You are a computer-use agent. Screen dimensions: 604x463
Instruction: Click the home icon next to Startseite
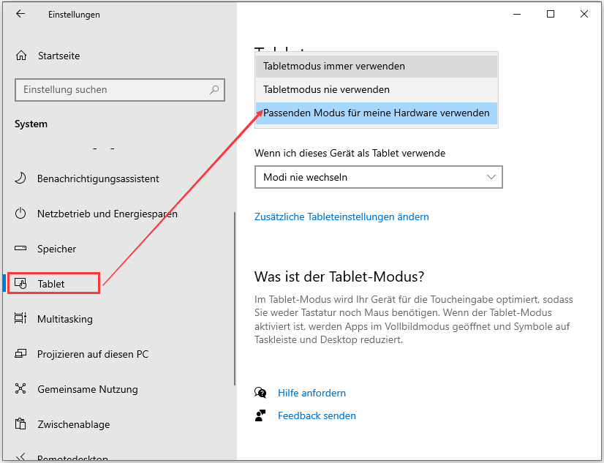click(x=22, y=56)
